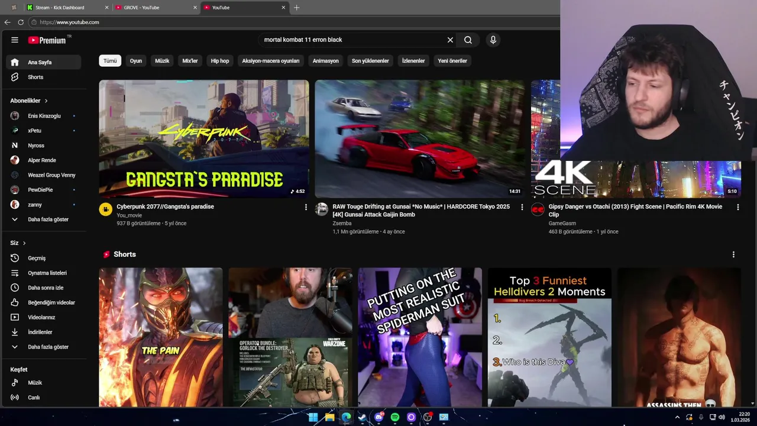Open File Explorer from the taskbar
The height and width of the screenshot is (426, 757).
(329, 417)
